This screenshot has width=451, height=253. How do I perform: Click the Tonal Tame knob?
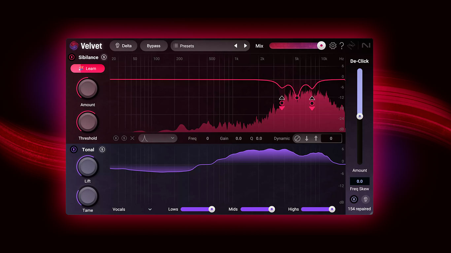pos(88,196)
